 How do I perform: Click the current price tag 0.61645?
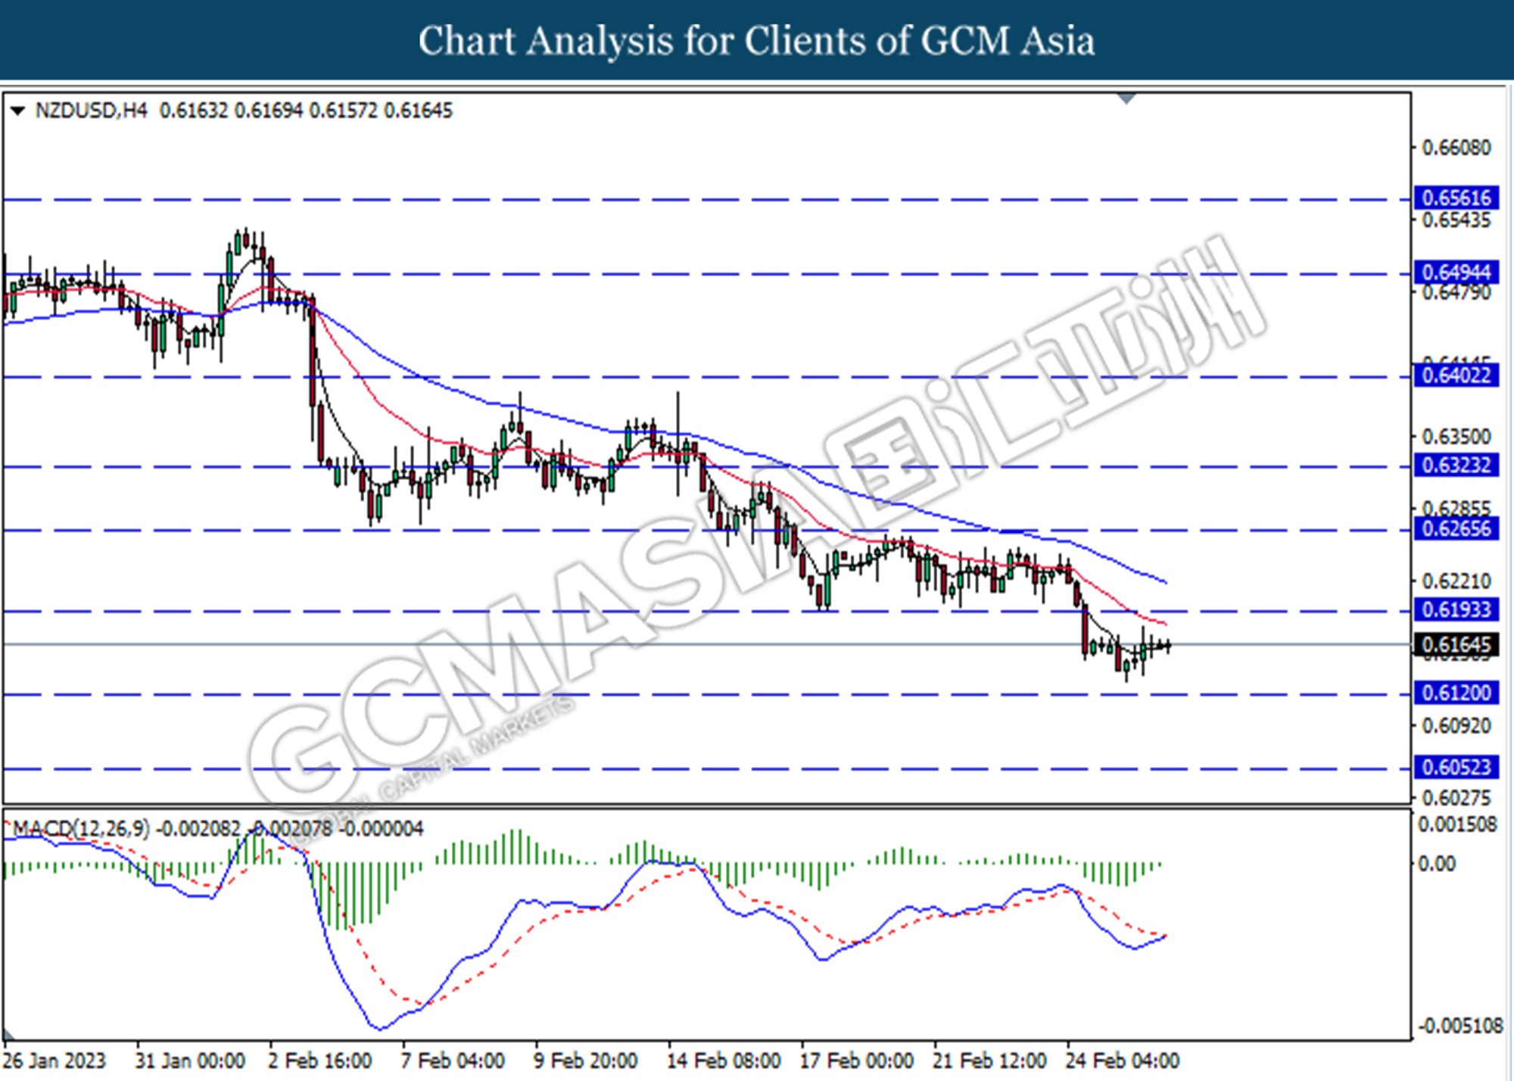[1456, 645]
